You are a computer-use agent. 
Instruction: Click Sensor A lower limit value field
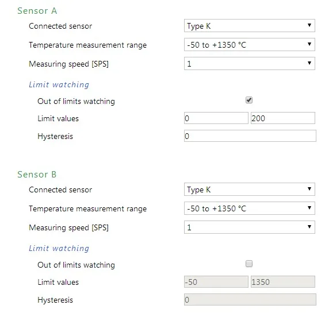pos(216,118)
